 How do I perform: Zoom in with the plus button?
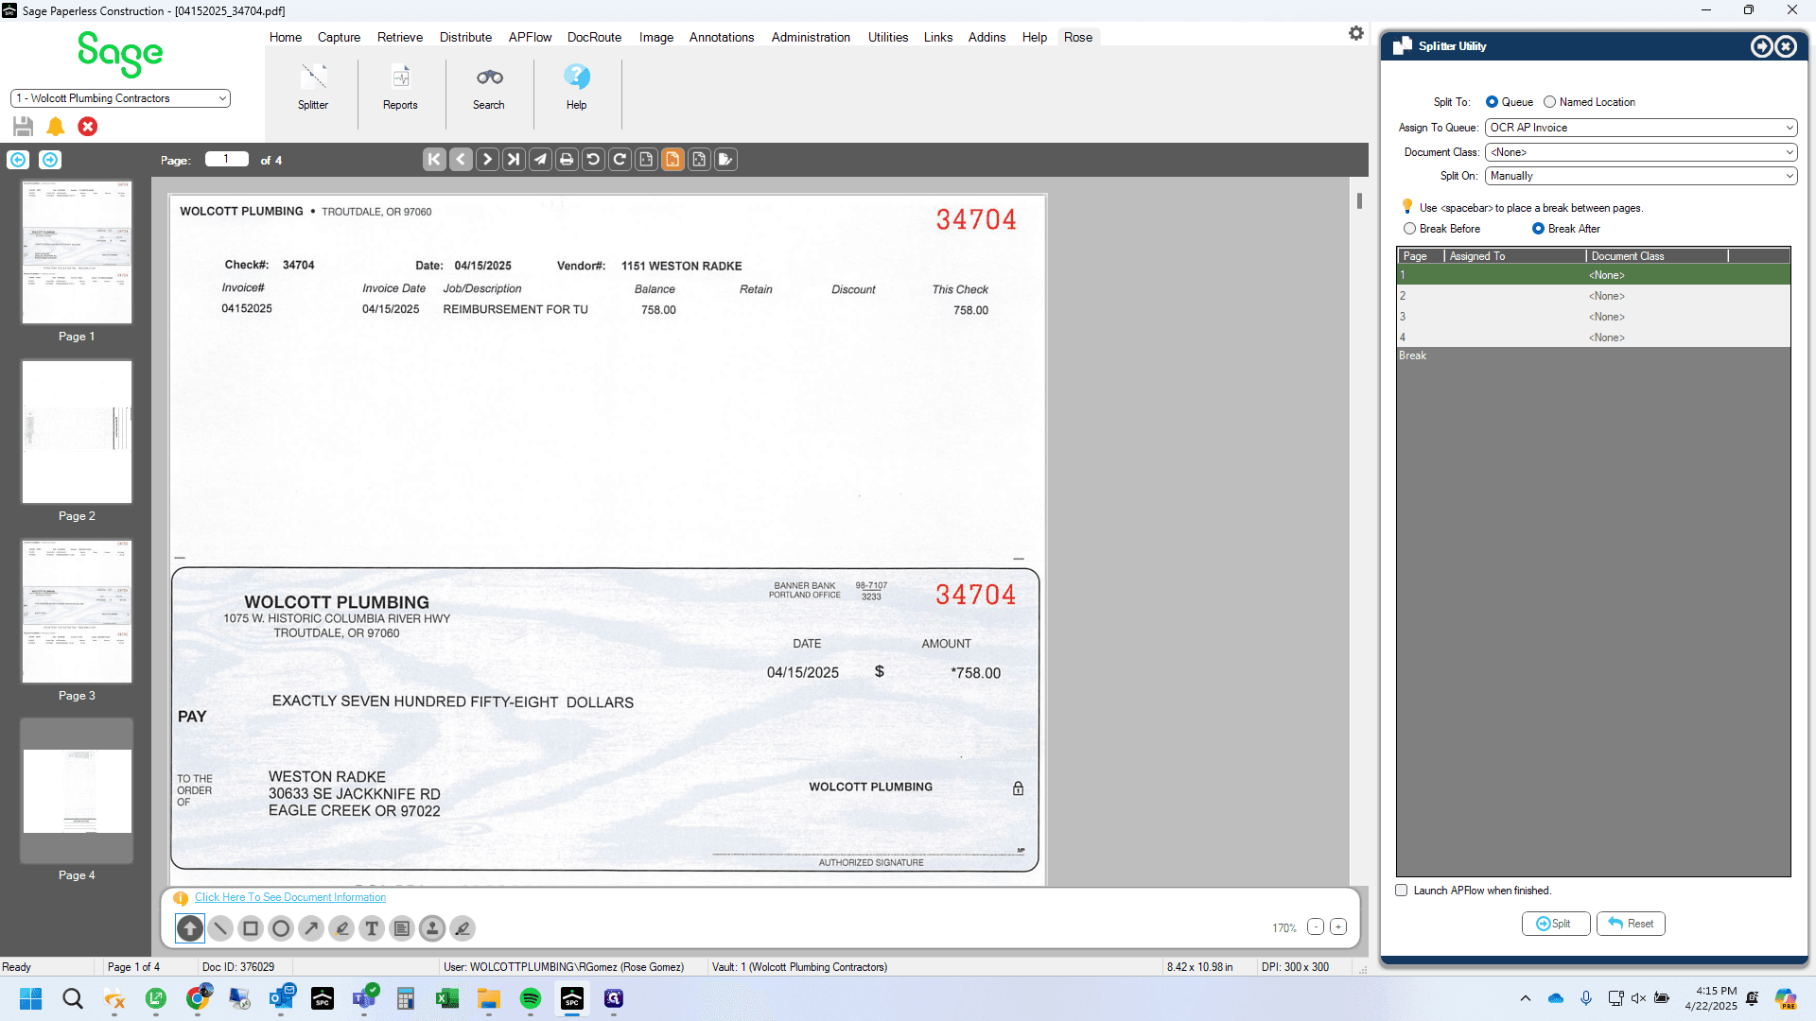click(1338, 926)
